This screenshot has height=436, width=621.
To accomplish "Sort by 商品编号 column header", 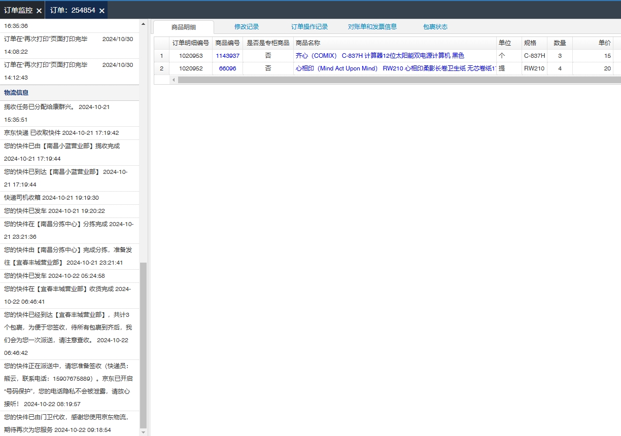I will click(227, 43).
